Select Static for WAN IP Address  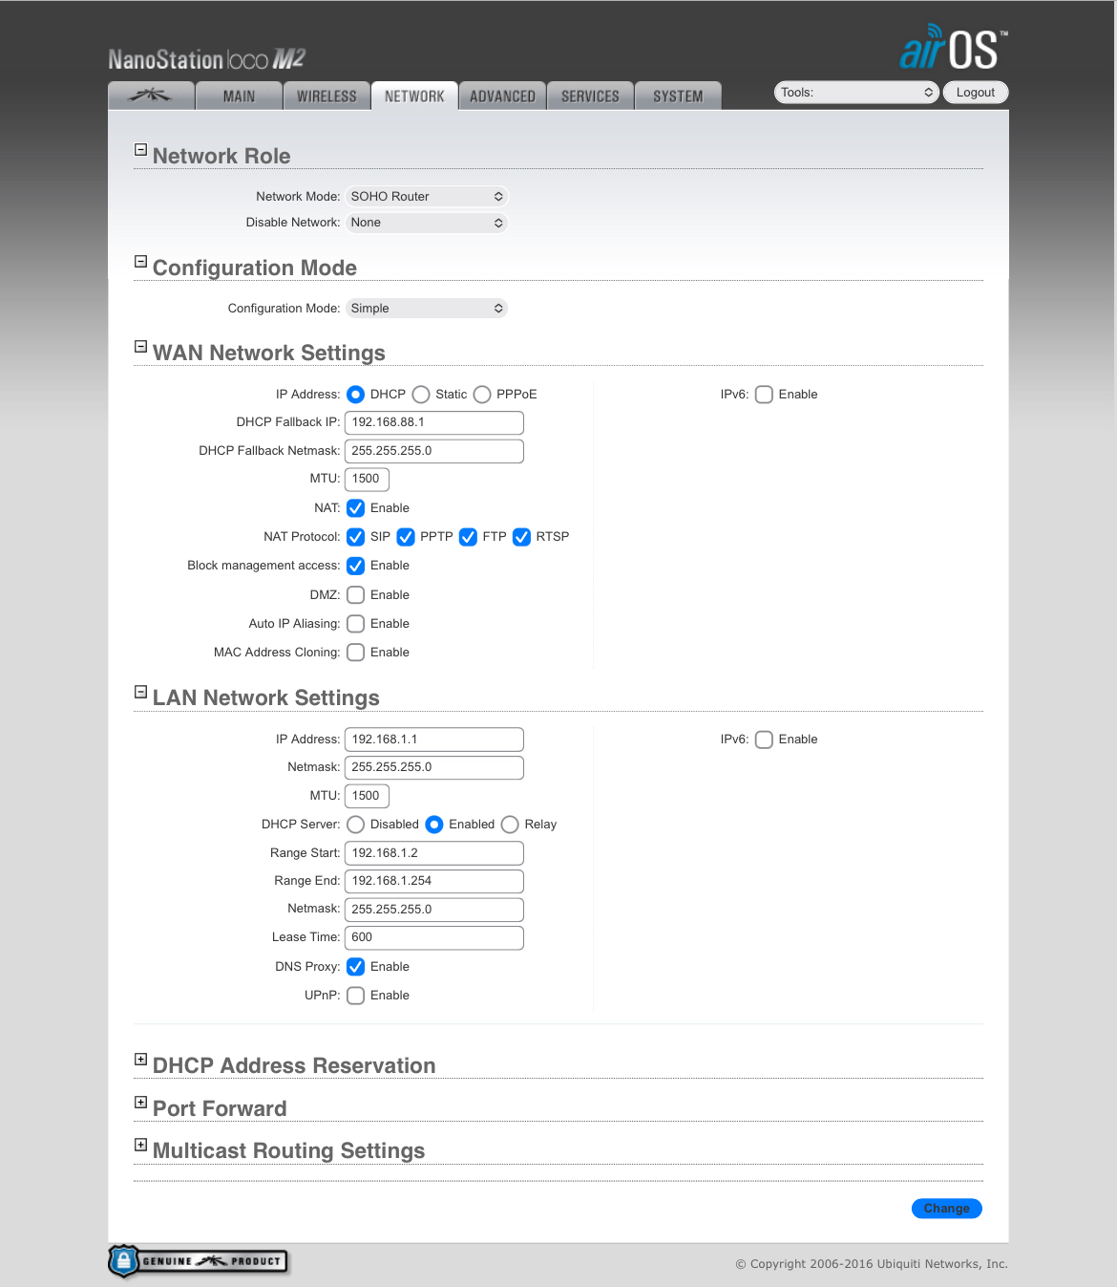click(421, 395)
